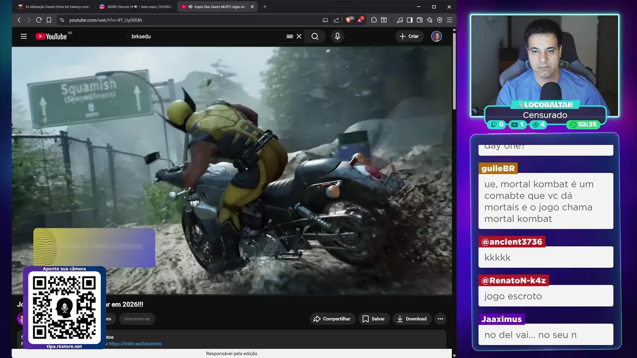Open the browser extensions puzzle icon
This screenshot has width=637, height=358.
tap(374, 20)
